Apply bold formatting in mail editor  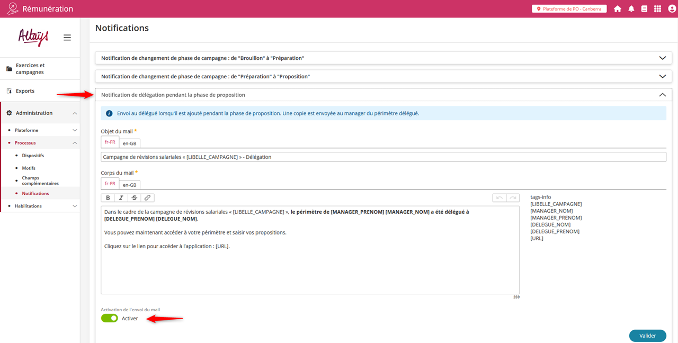pos(108,198)
